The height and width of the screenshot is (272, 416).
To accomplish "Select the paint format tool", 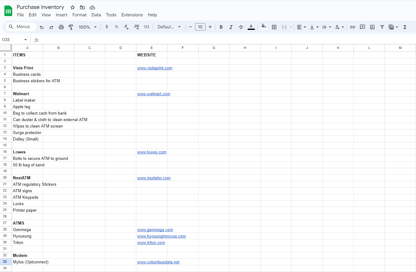I will pyautogui.click(x=71, y=27).
